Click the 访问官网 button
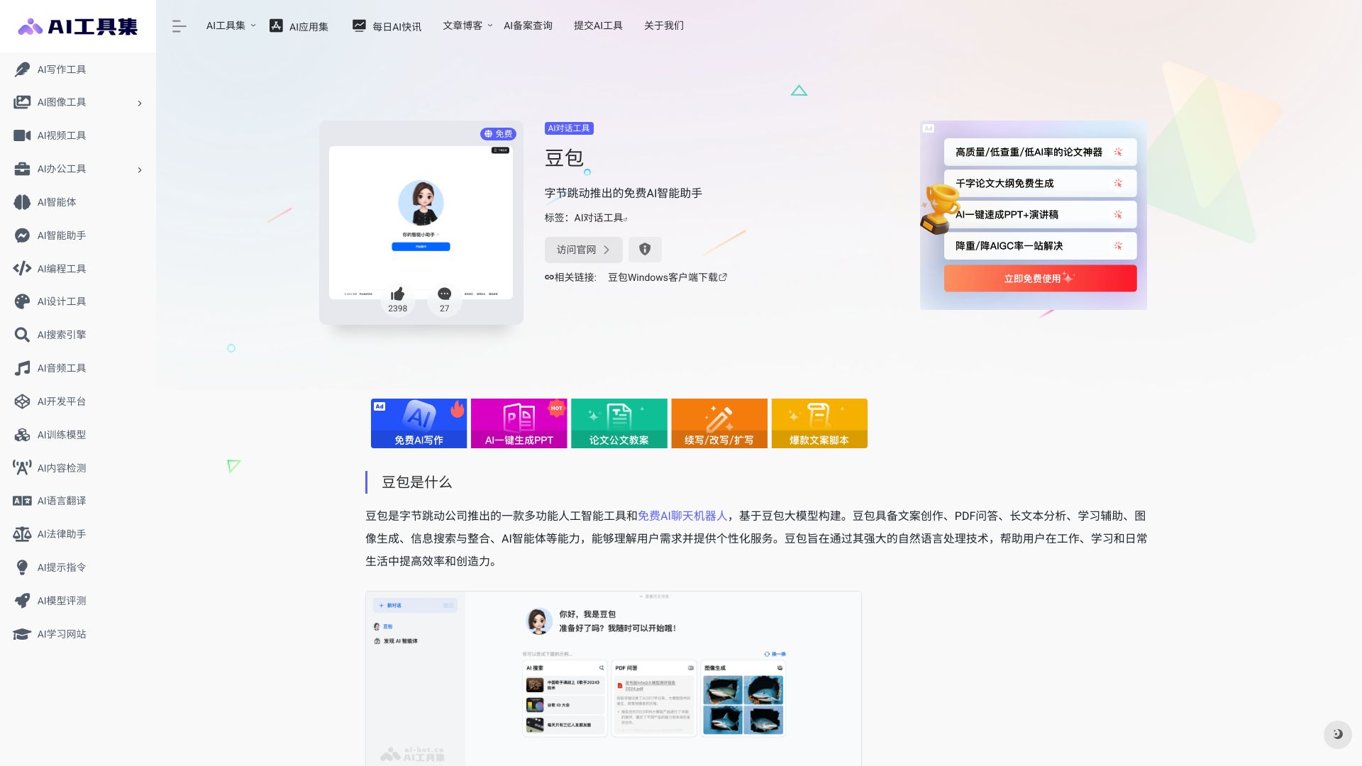 (x=583, y=250)
